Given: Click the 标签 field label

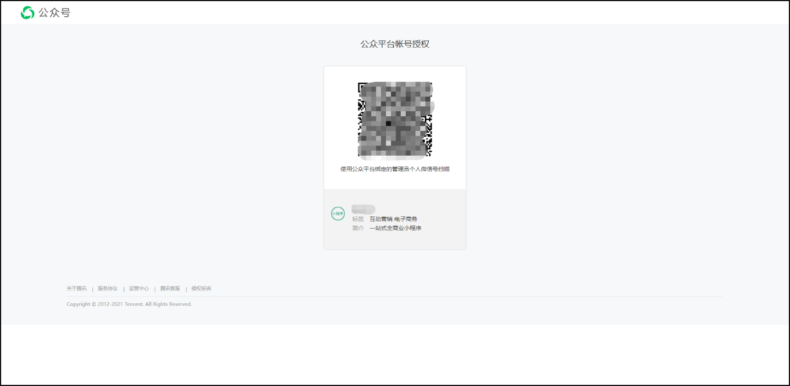Looking at the screenshot, I should tap(358, 219).
